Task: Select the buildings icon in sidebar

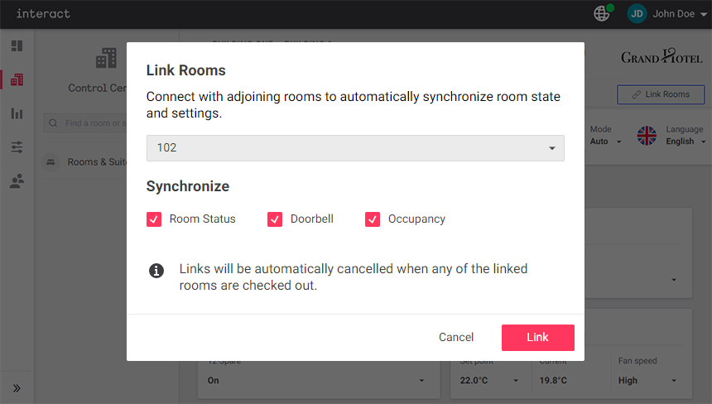Action: pyautogui.click(x=17, y=79)
